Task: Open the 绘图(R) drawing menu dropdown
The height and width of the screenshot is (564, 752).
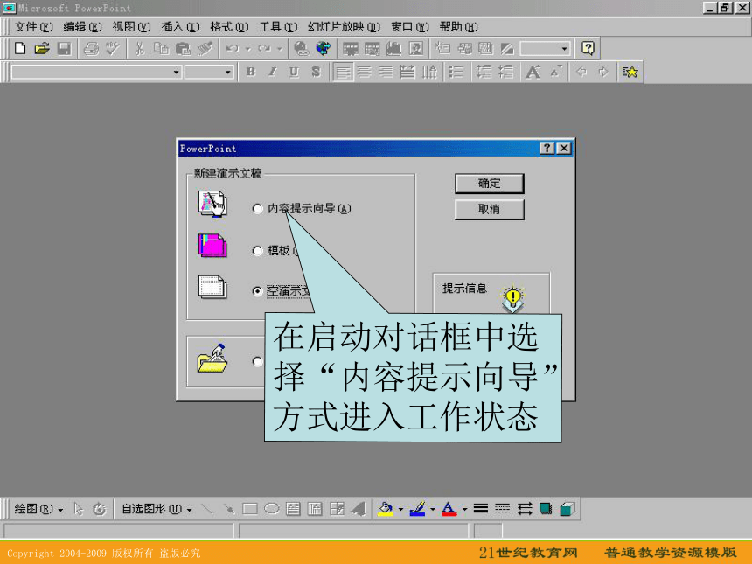Action: [38, 509]
